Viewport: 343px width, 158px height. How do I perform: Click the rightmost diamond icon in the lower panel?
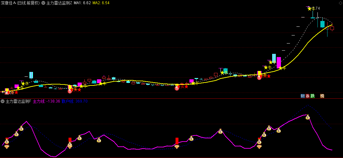259,147
